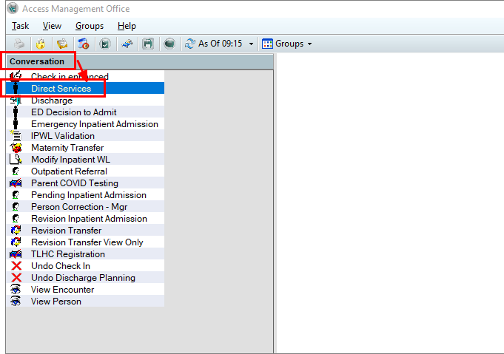504x354 pixels.
Task: Click the document icon for Modify Inpatient WL
Action: [16, 160]
